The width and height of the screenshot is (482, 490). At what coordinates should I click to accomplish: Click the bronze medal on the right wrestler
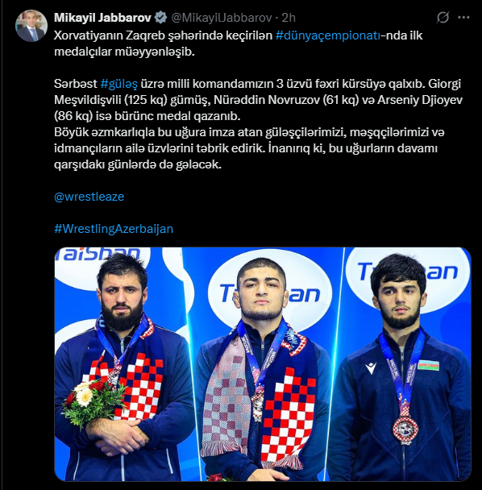click(x=405, y=430)
